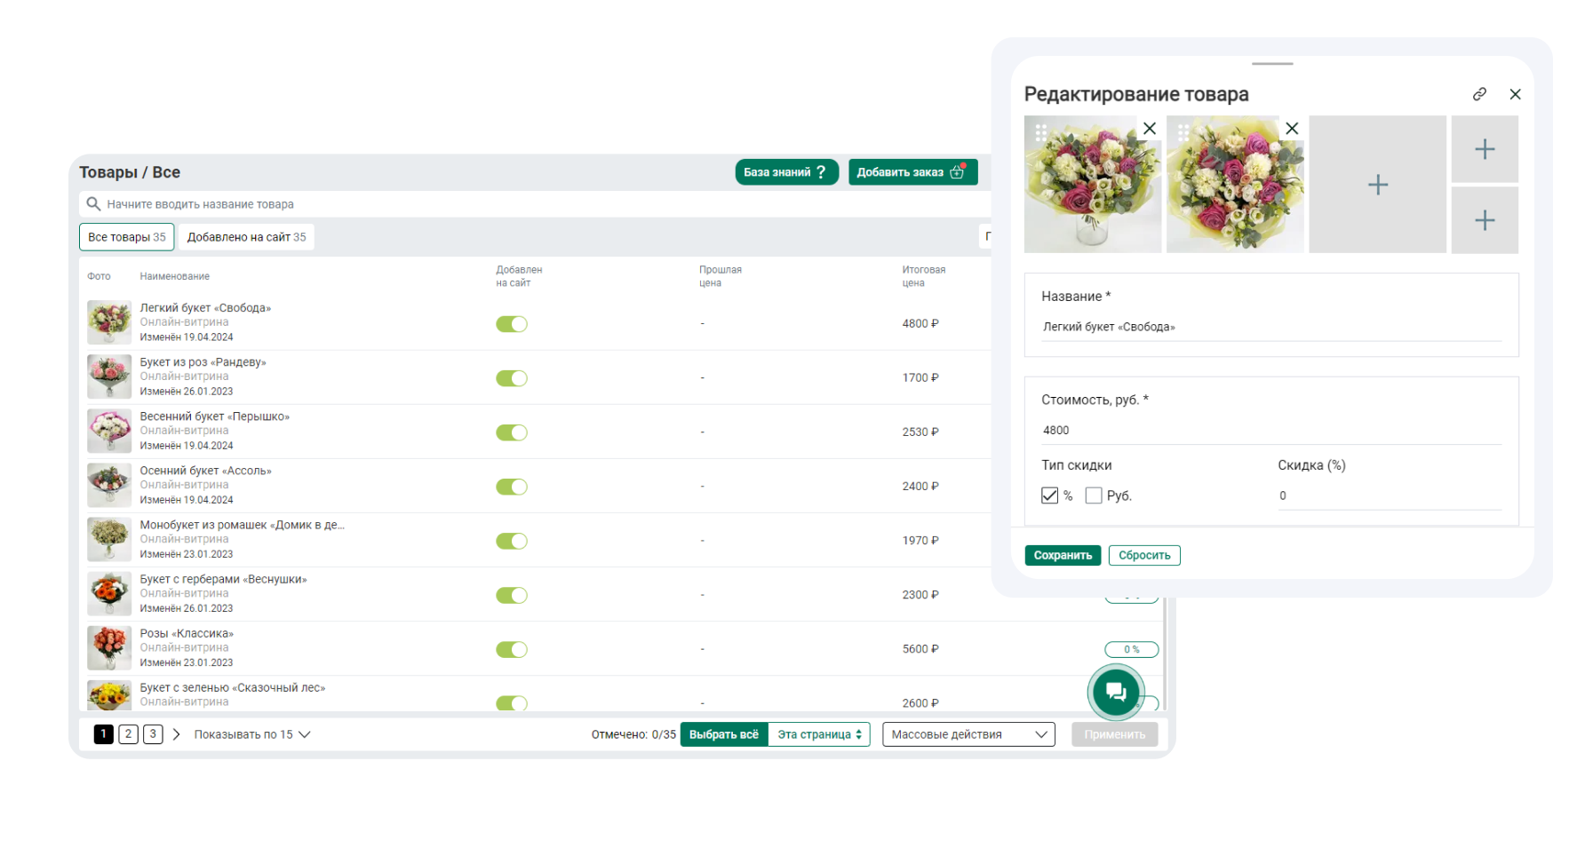Edit the Скидка (%) field
Image resolution: width=1593 pixels, height=856 pixels.
point(1390,495)
